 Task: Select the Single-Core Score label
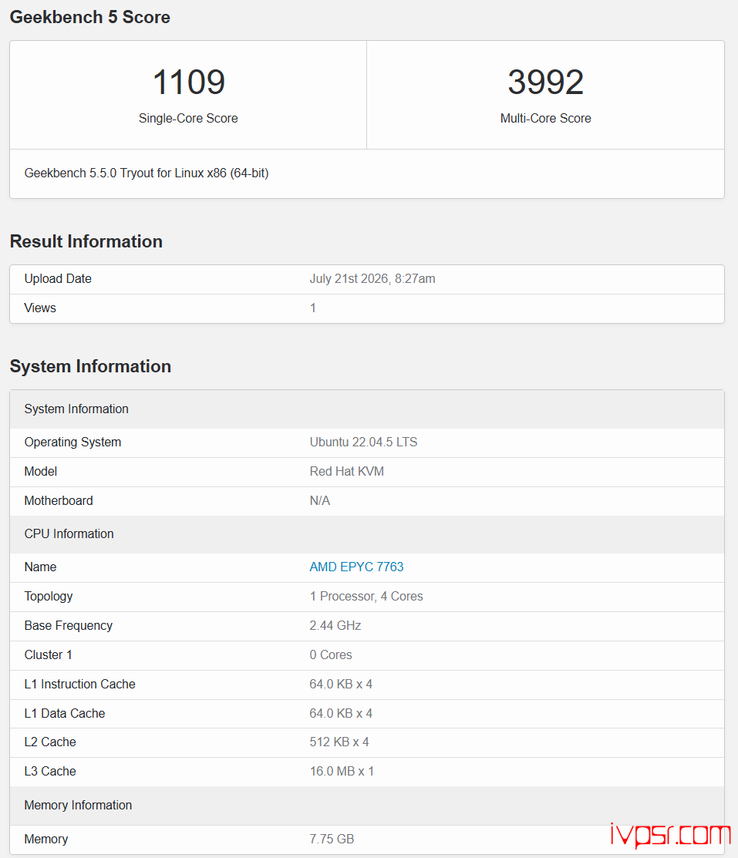pyautogui.click(x=188, y=118)
